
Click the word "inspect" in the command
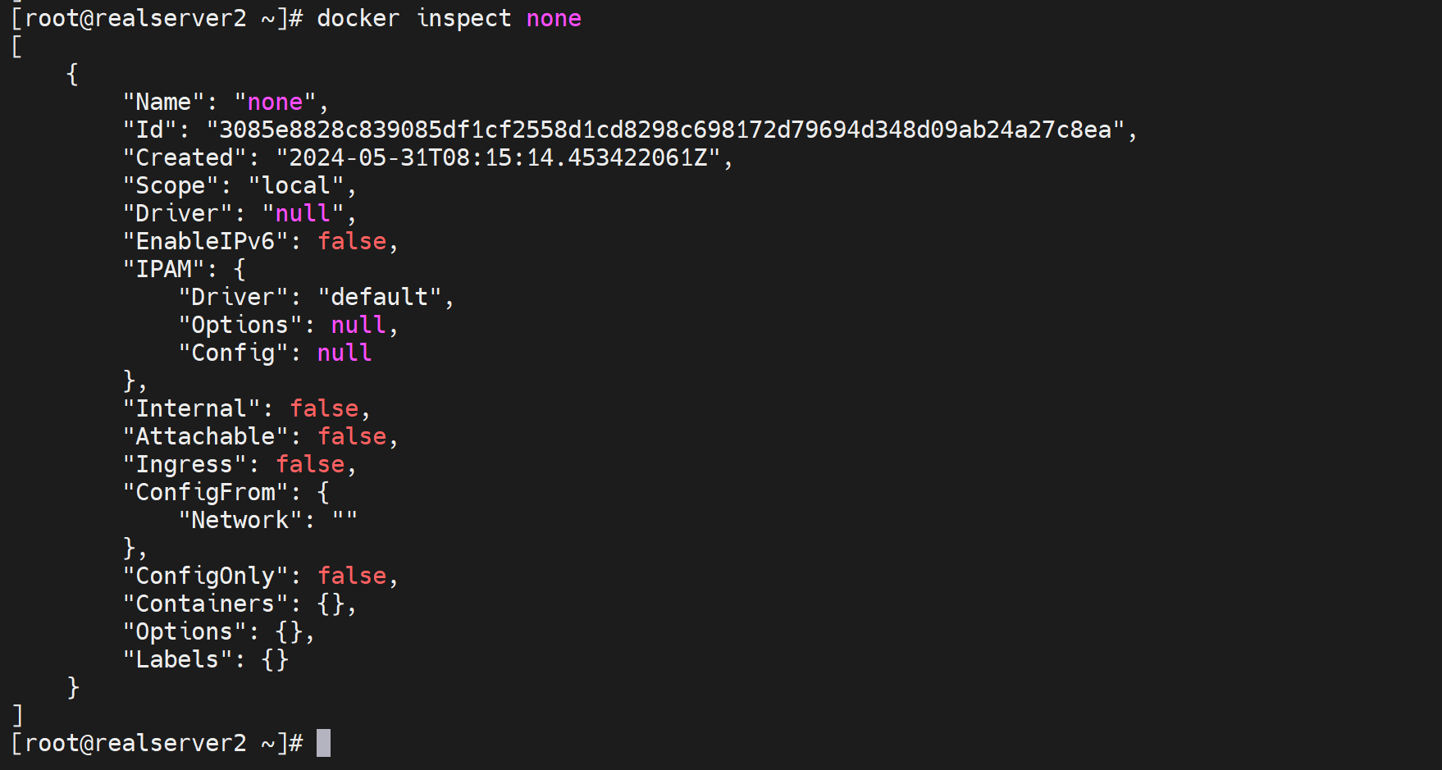(x=463, y=18)
